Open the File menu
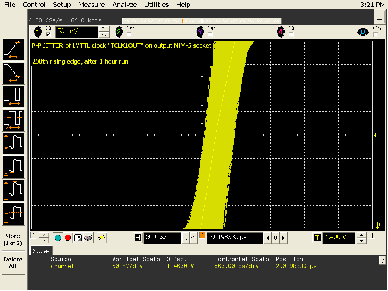The height and width of the screenshot is (291, 388). click(x=9, y=5)
